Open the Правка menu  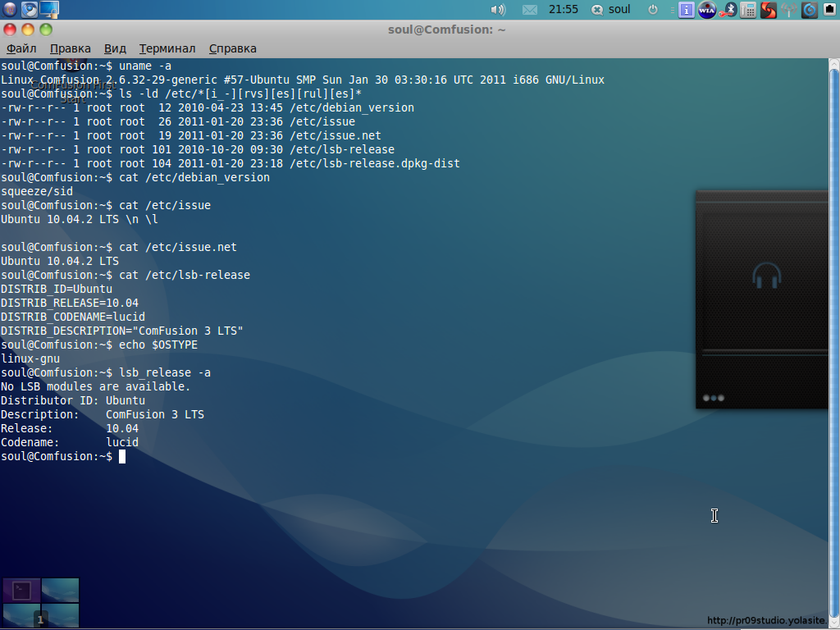point(71,48)
